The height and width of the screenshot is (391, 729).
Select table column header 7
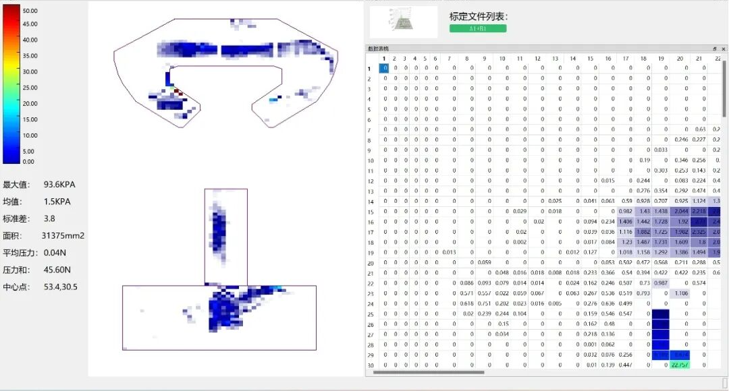click(x=449, y=59)
